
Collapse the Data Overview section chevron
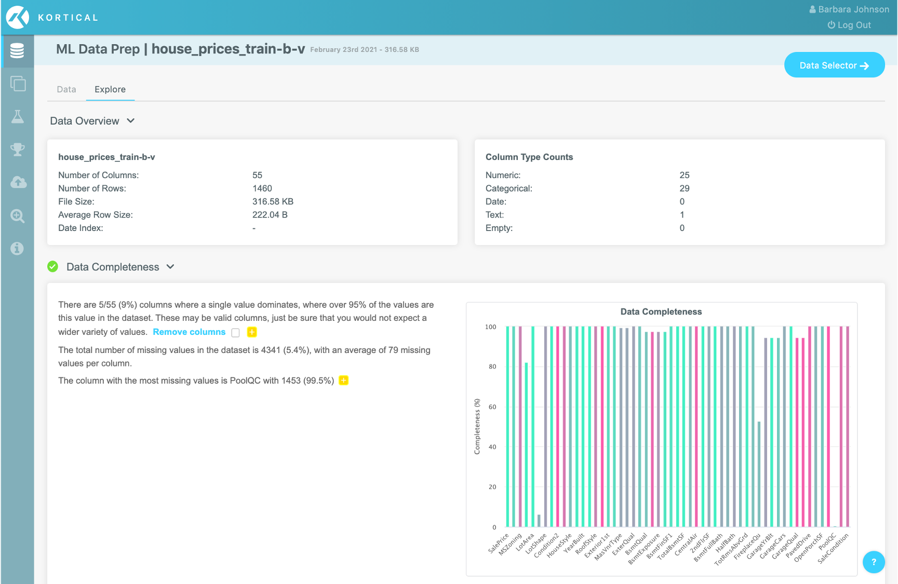(131, 121)
